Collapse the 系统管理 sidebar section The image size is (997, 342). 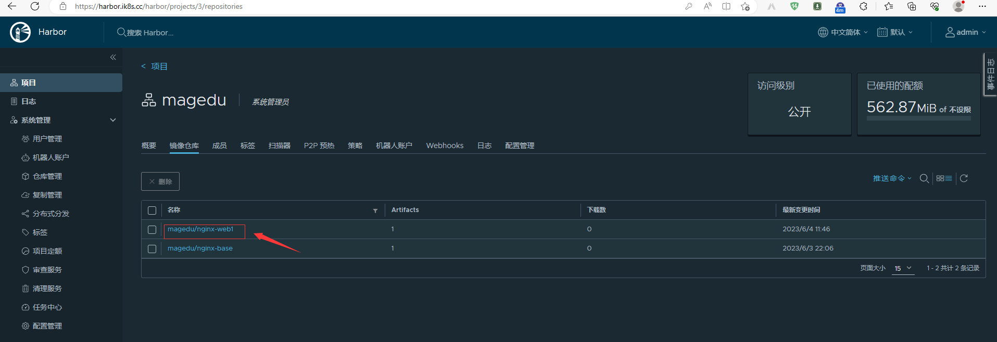113,120
